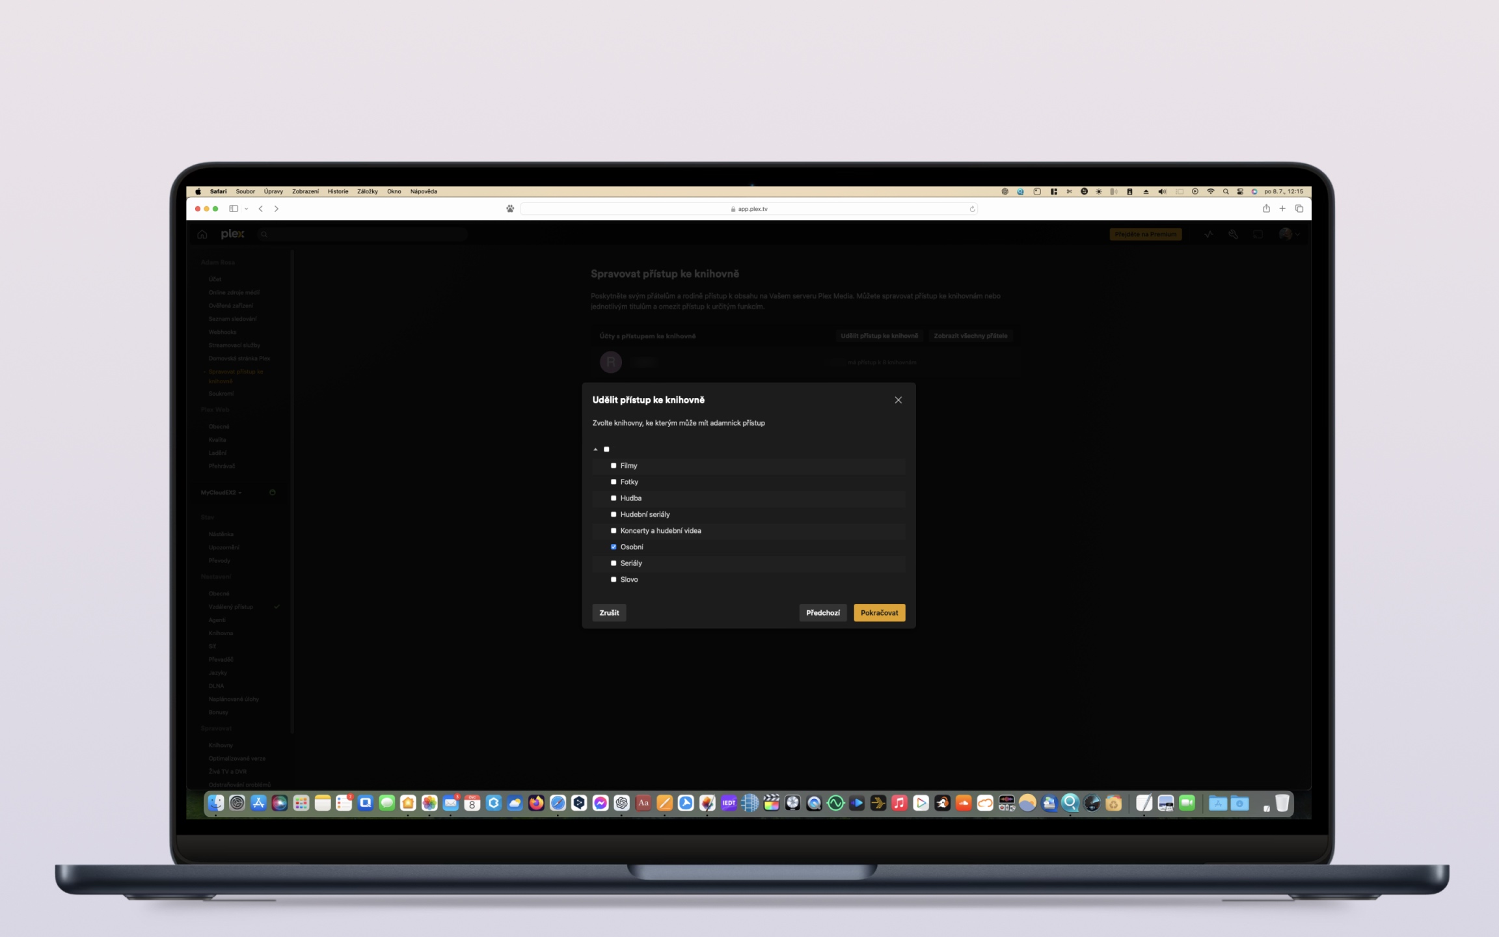
Task: Collapse the server library tree arrow
Action: (595, 450)
